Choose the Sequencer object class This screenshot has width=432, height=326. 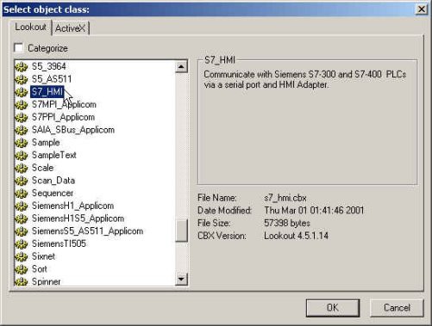pyautogui.click(x=53, y=193)
